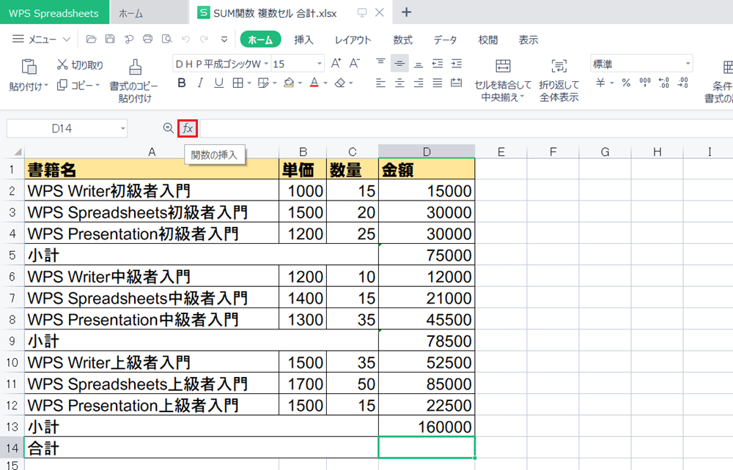Viewport: 733px width, 470px height.
Task: Open the font size dropdown
Action: tap(320, 64)
